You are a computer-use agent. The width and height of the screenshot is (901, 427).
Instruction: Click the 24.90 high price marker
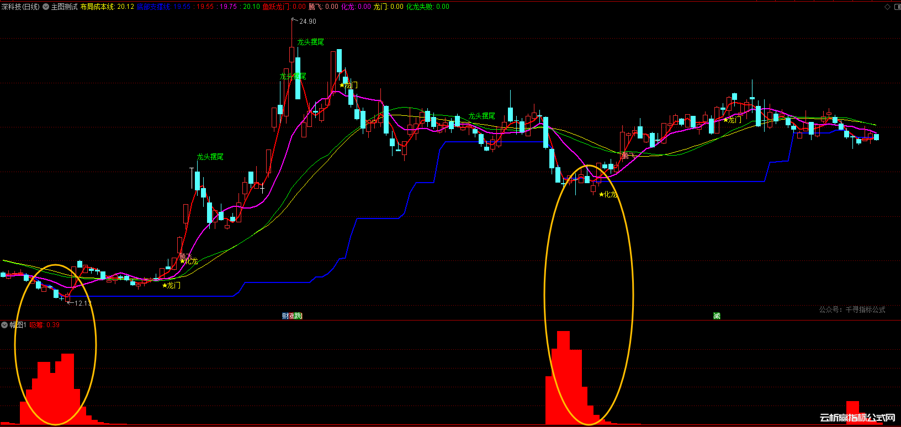click(308, 22)
